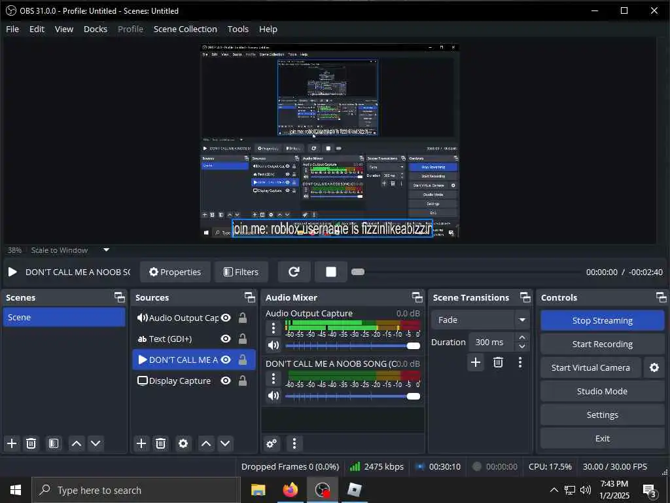Image resolution: width=670 pixels, height=503 pixels.
Task: Pop out the Sources dock
Action: pyautogui.click(x=249, y=297)
